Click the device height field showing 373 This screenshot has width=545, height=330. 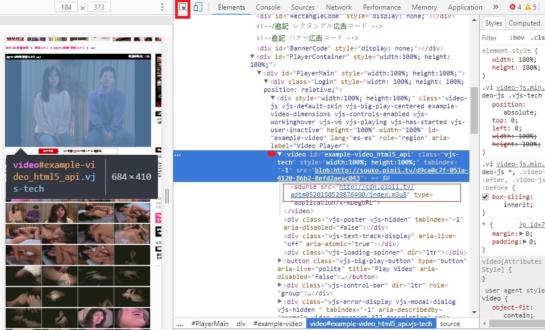(99, 7)
